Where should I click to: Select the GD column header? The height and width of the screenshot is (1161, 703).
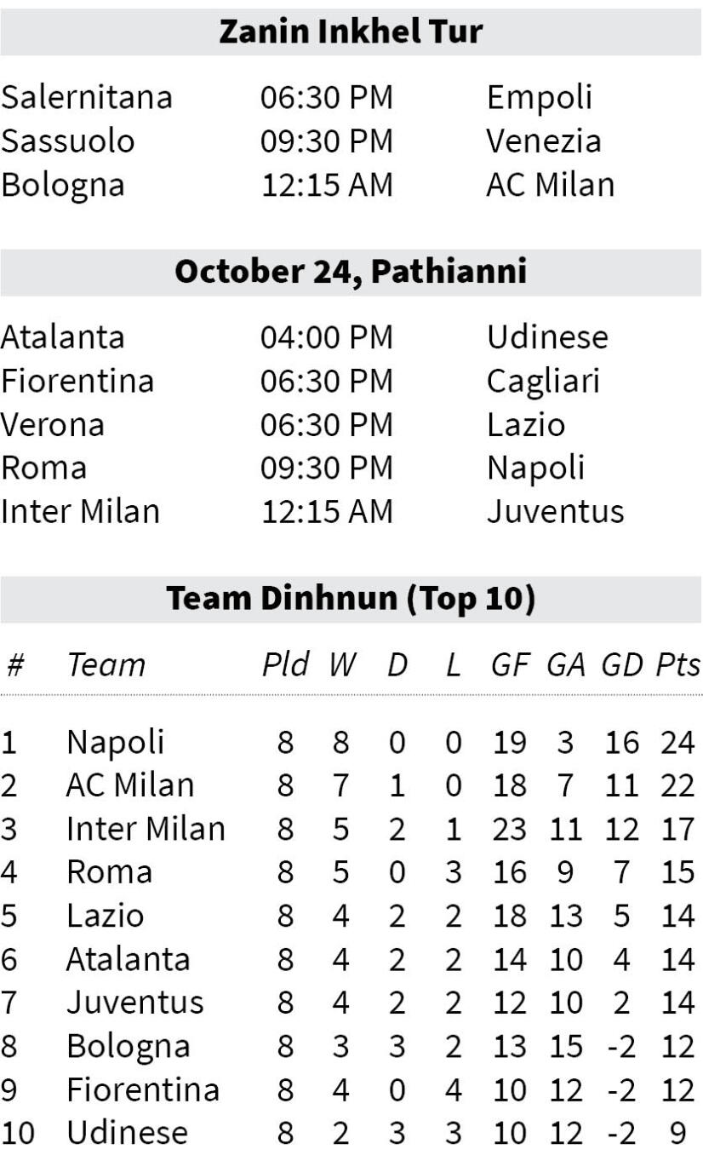[x=622, y=665]
